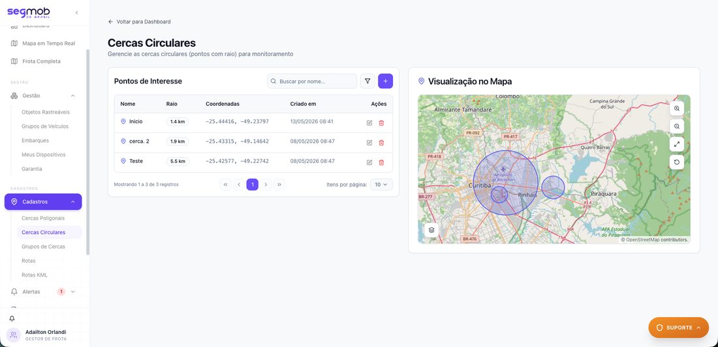Click coordinates −25.43315, −49.14642
The width and height of the screenshot is (718, 347).
pos(237,142)
